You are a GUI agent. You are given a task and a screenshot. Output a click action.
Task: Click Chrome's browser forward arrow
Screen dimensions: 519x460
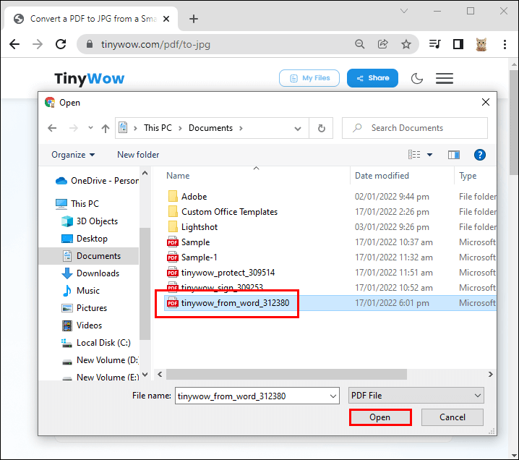tap(38, 44)
